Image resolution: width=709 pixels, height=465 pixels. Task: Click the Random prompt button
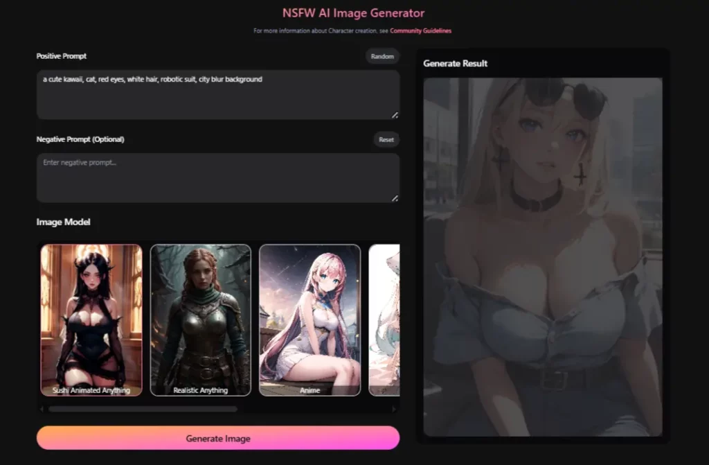[x=382, y=57]
